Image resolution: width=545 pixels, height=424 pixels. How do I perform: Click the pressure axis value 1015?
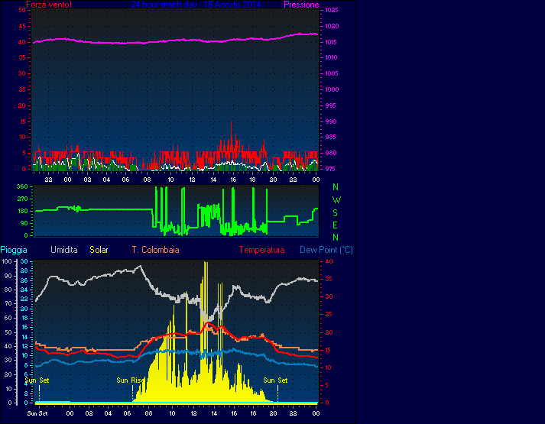pyautogui.click(x=332, y=42)
